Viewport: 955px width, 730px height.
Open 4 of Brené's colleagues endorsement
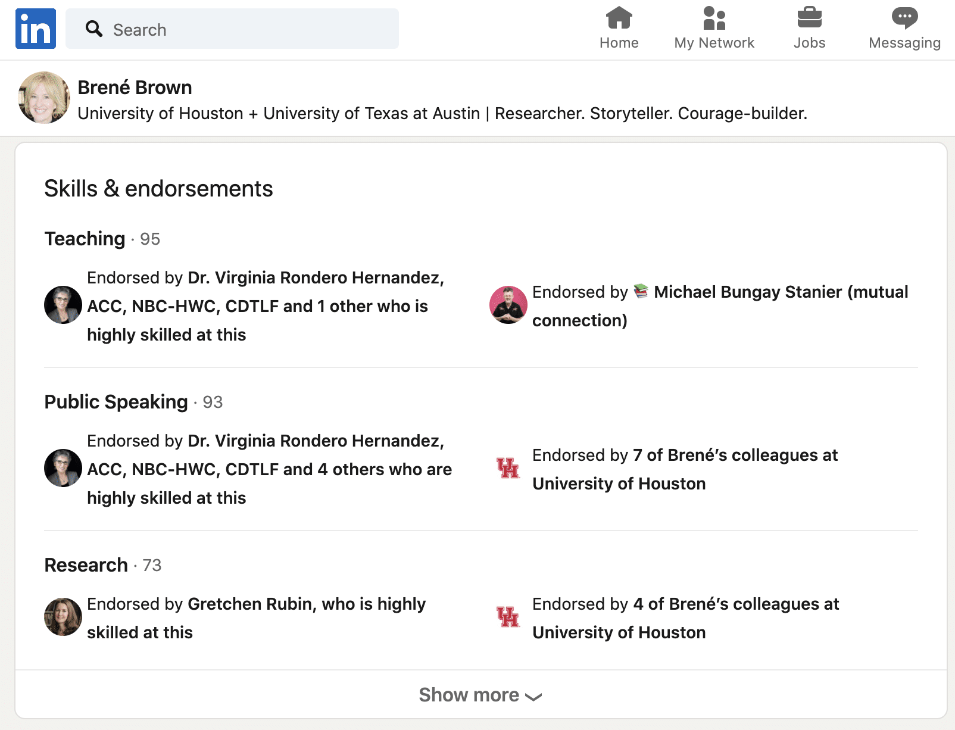[x=685, y=618]
